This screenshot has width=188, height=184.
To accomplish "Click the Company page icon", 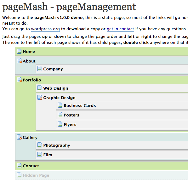I will tap(40, 68).
